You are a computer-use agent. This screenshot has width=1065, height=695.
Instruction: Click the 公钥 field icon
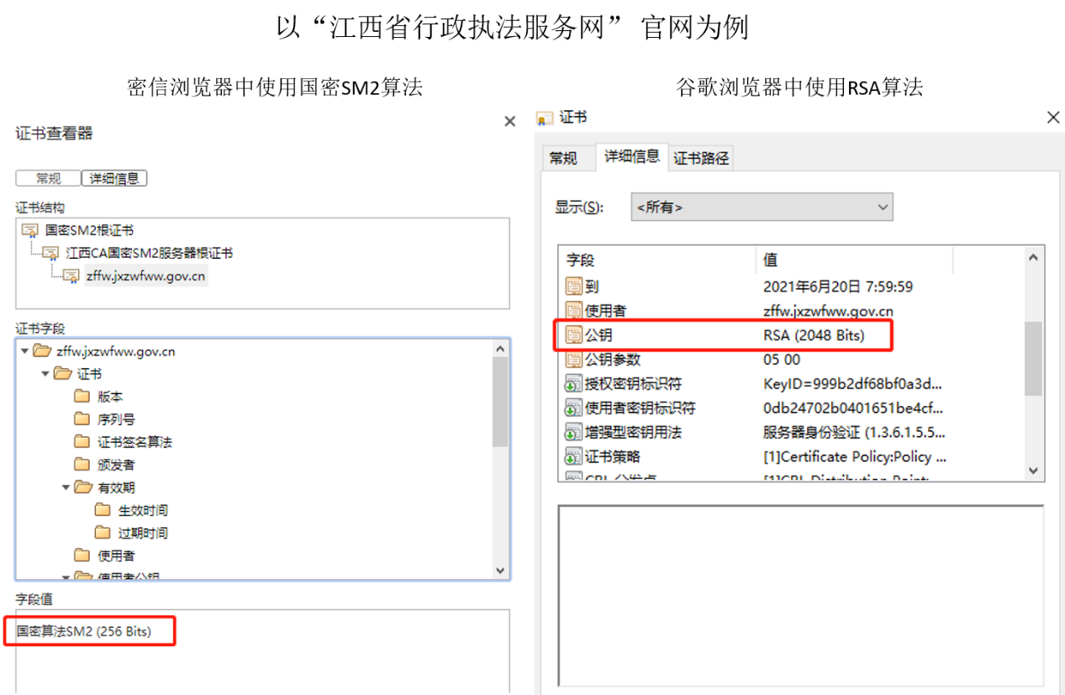coord(574,335)
